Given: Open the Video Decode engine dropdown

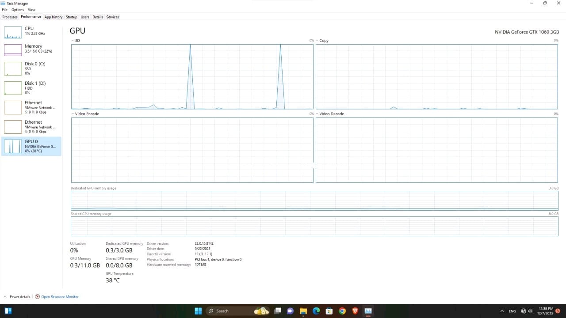Looking at the screenshot, I should [317, 114].
